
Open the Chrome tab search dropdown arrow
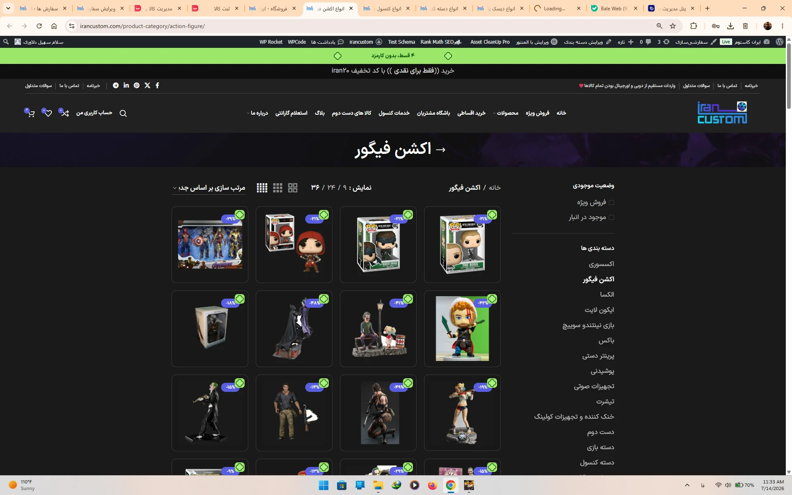click(x=8, y=8)
